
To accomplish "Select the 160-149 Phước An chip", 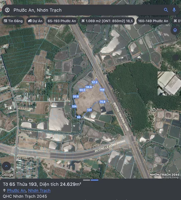I will 153,21.
